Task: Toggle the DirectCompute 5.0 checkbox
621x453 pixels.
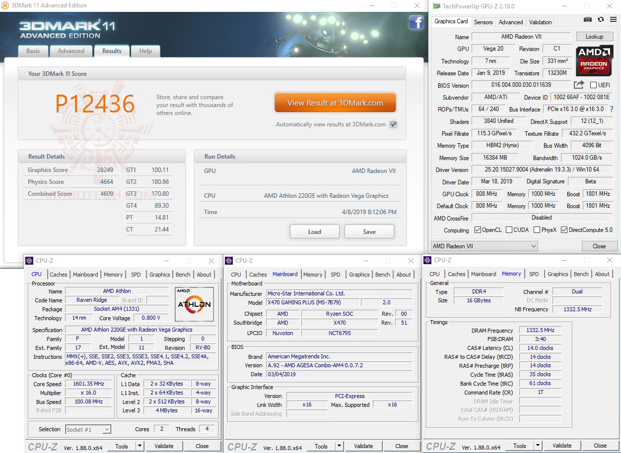Action: (x=564, y=230)
